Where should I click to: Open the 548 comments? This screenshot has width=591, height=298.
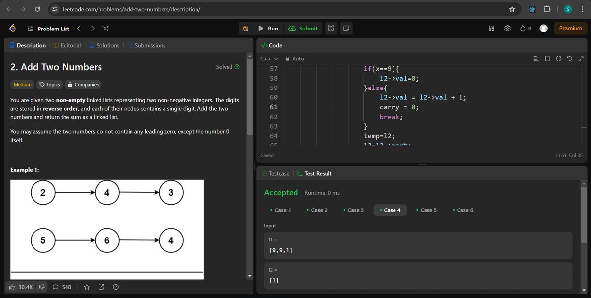pyautogui.click(x=62, y=287)
